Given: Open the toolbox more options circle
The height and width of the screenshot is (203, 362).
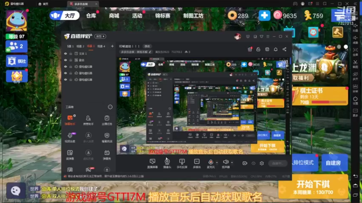Looking at the screenshot, I should pyautogui.click(x=110, y=107).
